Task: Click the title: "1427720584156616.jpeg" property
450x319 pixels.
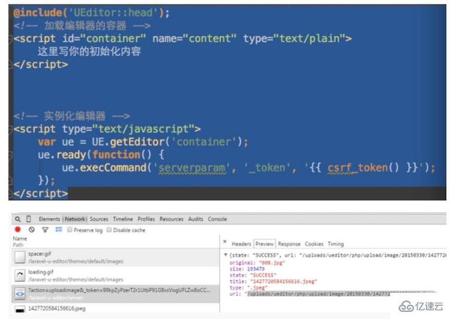Action: click(273, 282)
